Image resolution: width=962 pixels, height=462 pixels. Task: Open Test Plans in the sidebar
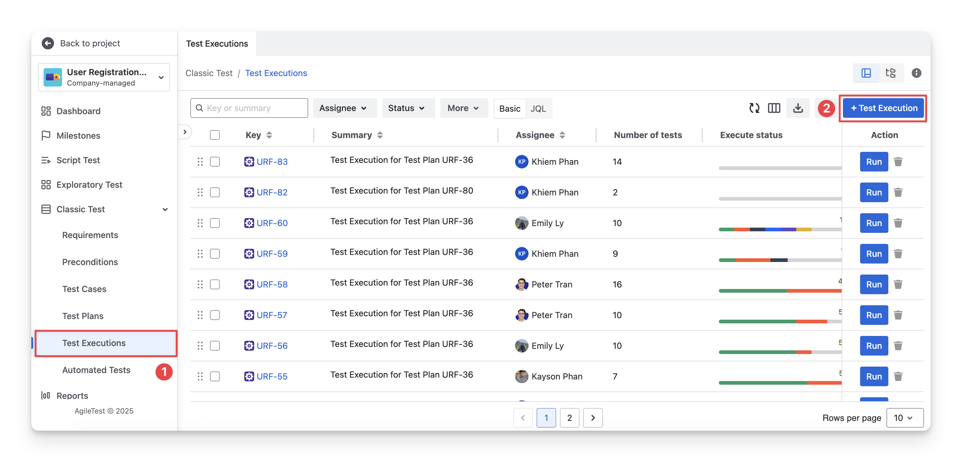pyautogui.click(x=83, y=316)
